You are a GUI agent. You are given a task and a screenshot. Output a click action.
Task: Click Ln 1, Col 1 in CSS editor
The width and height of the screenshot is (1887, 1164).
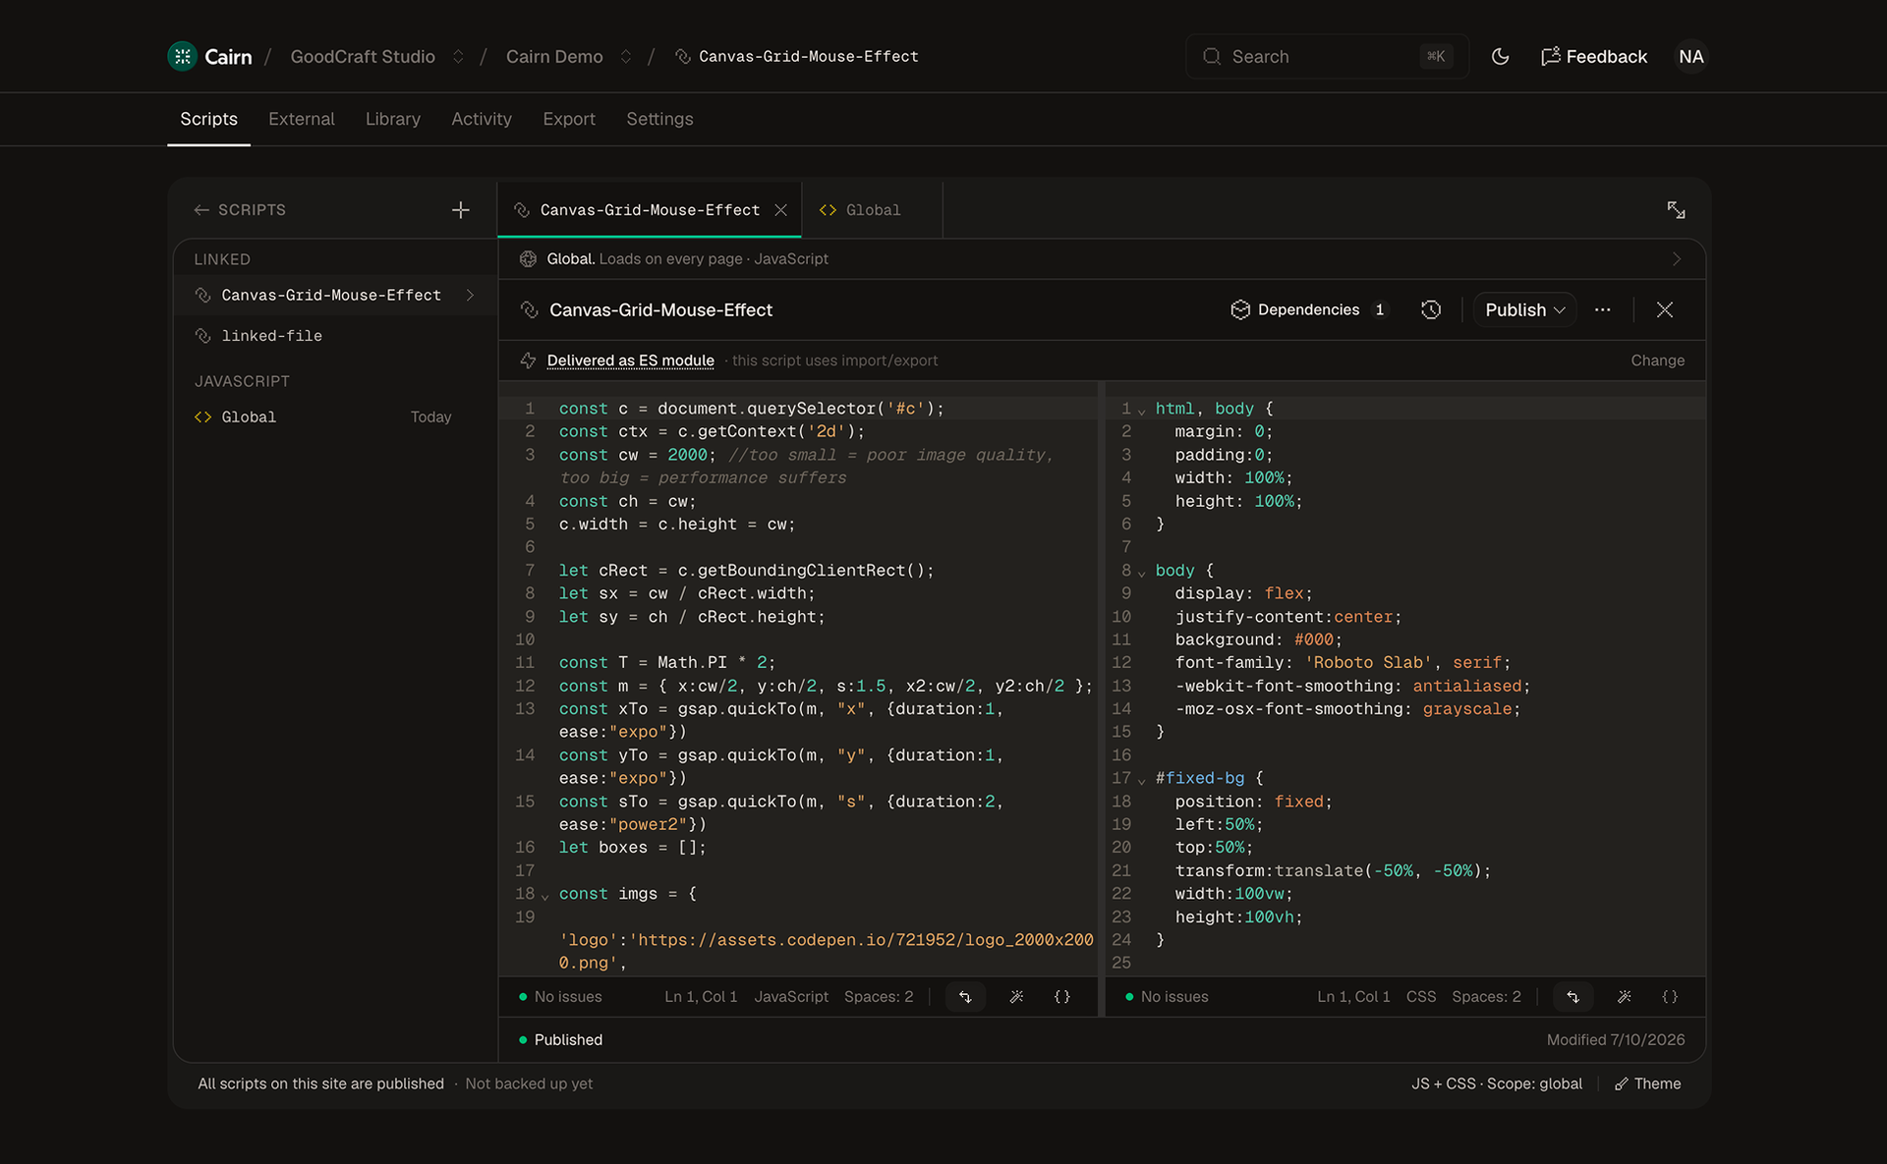click(x=1353, y=997)
